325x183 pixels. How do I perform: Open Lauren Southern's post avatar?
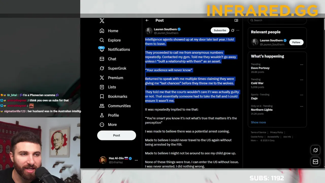point(149,31)
